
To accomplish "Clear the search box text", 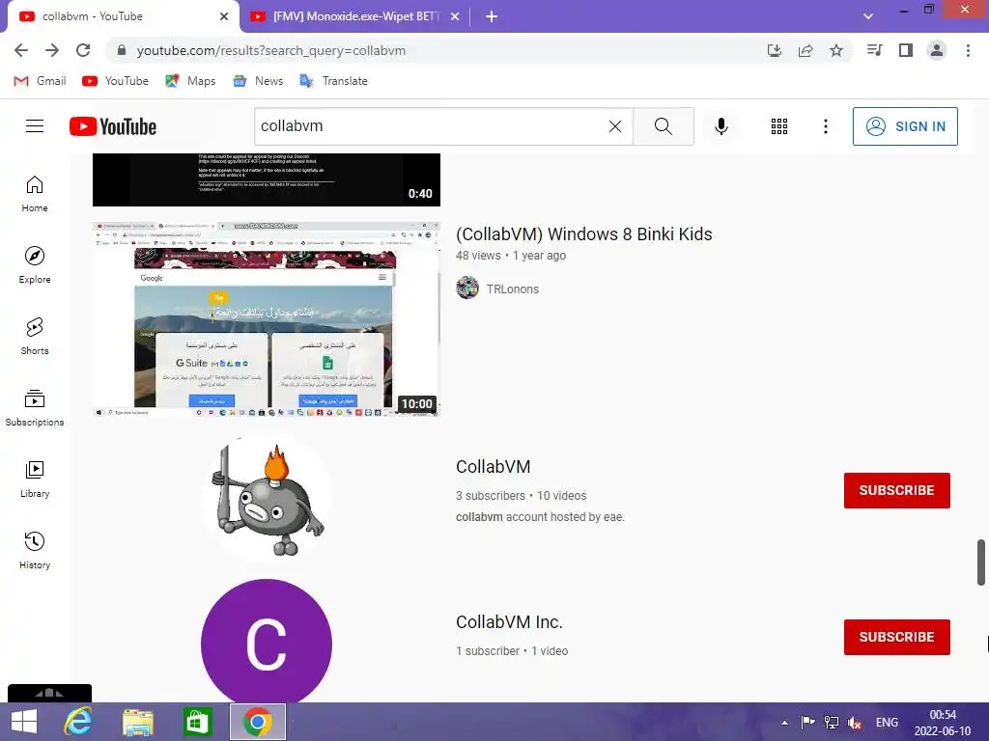I will 615,126.
